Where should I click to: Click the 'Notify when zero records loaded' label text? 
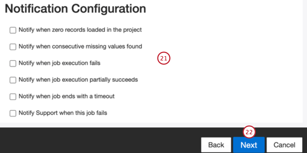pyautogui.click(x=80, y=30)
